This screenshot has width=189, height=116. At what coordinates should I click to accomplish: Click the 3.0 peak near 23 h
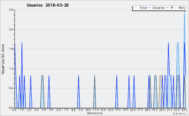coord(184,11)
